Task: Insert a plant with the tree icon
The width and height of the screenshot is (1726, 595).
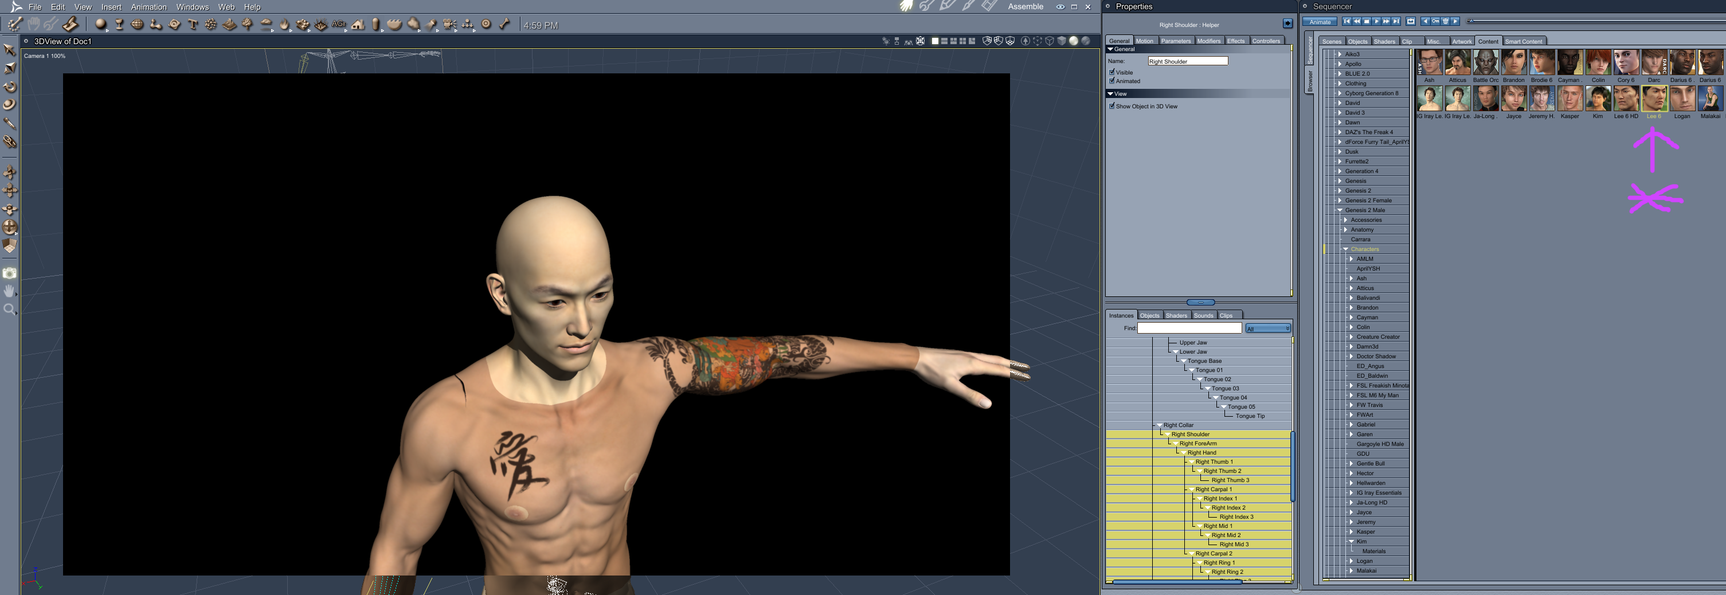Action: (248, 25)
